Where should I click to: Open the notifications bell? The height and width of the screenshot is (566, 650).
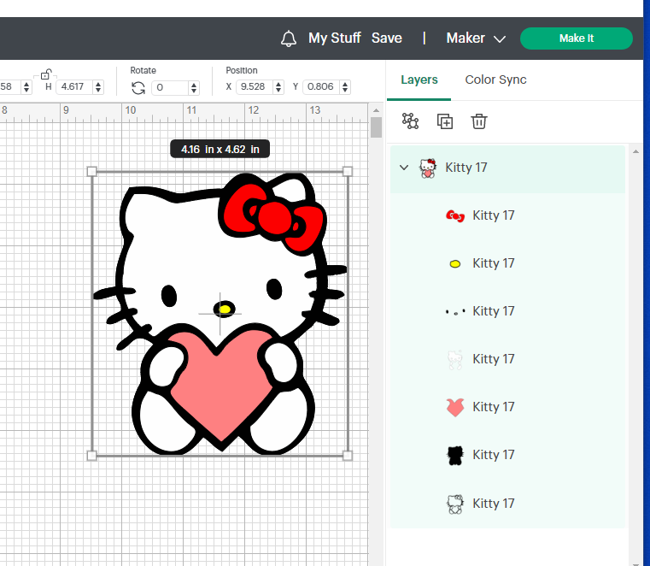coord(288,38)
